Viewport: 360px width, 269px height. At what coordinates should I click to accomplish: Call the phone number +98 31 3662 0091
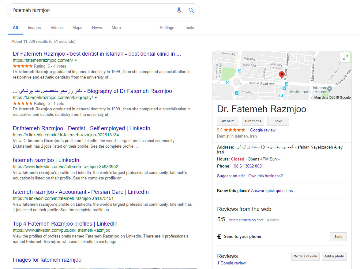point(247,166)
